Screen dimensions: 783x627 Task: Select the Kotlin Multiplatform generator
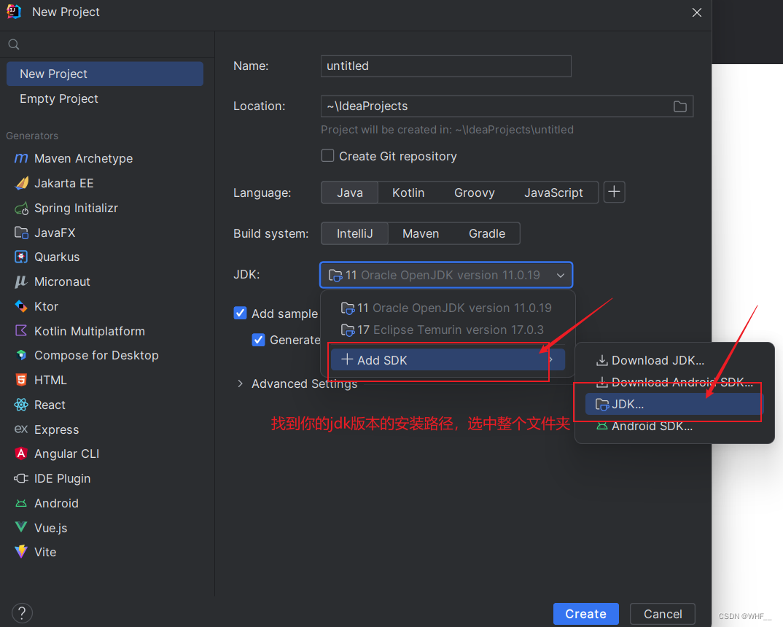pos(105,331)
